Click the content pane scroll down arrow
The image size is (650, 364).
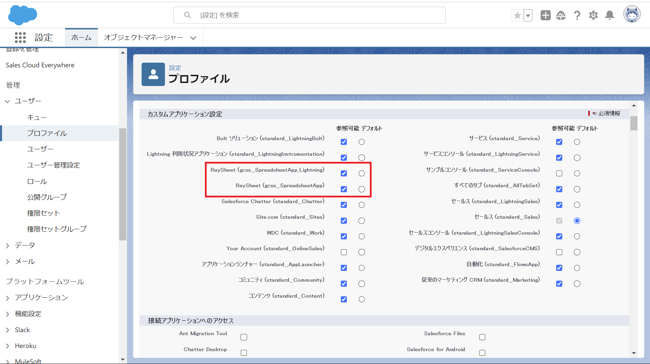point(634,353)
